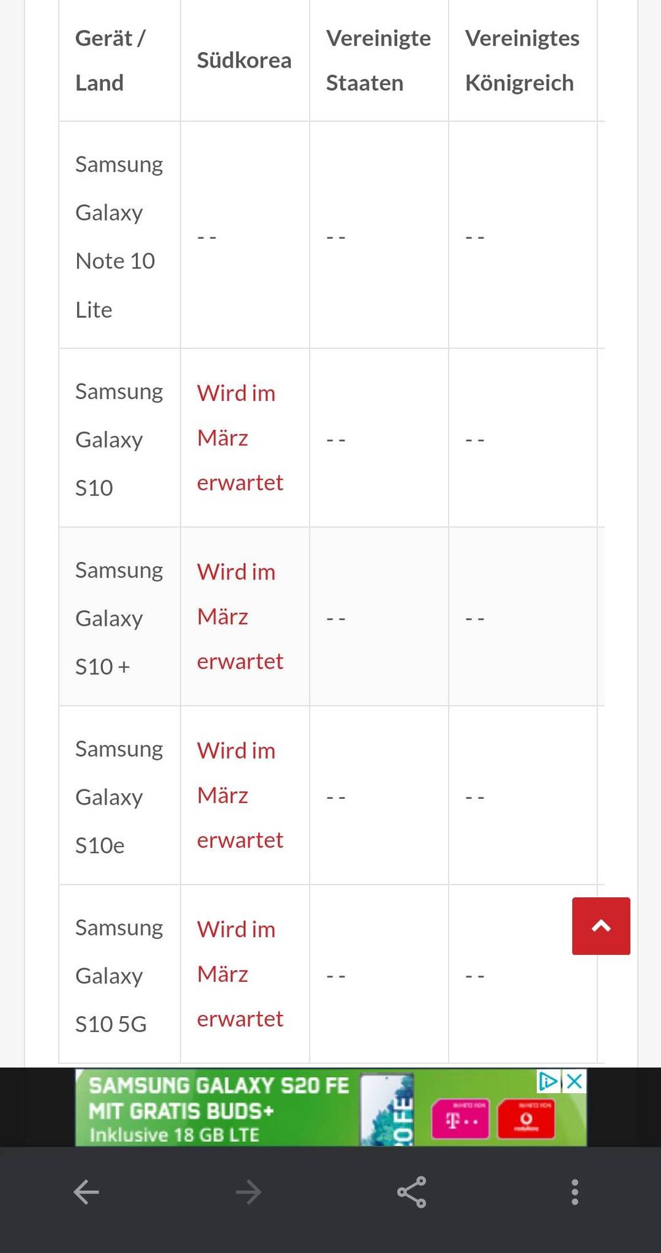661x1253 pixels.
Task: Click 'Wird im März erwartet' for S10 5G
Action: click(x=240, y=974)
